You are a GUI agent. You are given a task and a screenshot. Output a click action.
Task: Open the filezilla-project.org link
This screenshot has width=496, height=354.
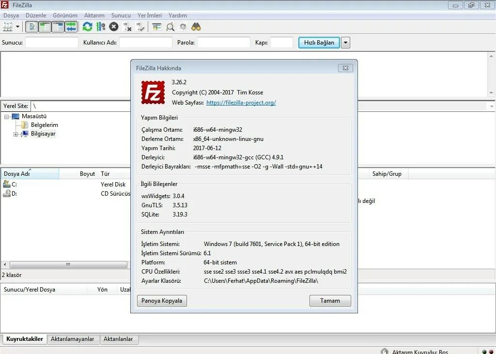pyautogui.click(x=241, y=103)
